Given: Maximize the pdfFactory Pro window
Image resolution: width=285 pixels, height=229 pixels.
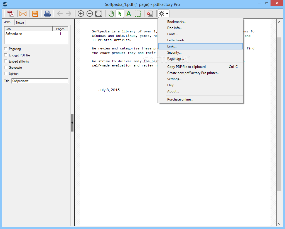Looking at the screenshot, I should click(x=267, y=3).
